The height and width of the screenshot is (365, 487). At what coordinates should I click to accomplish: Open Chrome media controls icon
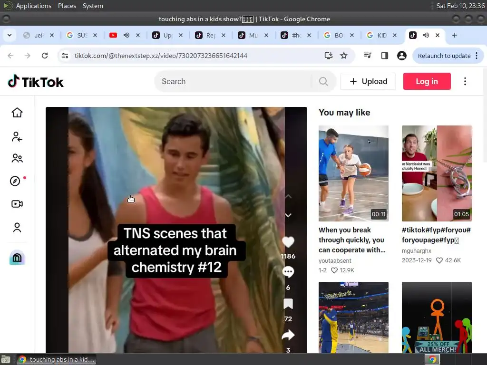(x=368, y=56)
